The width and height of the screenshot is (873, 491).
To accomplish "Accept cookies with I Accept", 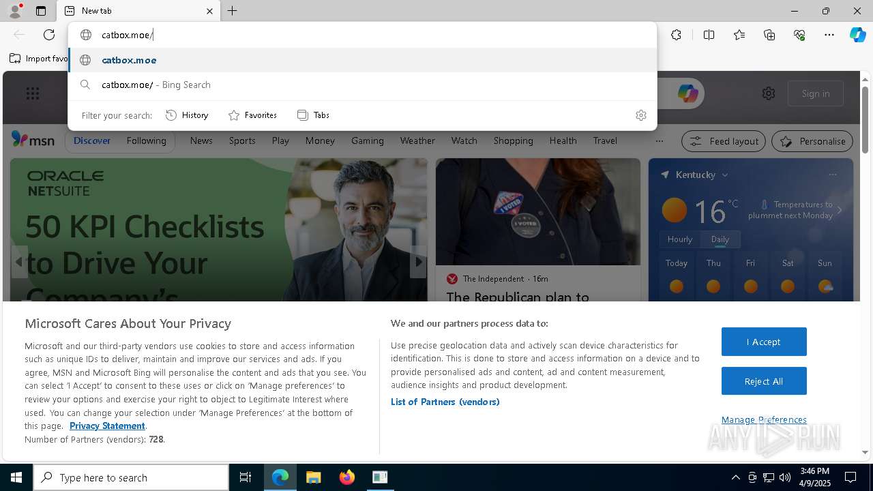I will [764, 342].
